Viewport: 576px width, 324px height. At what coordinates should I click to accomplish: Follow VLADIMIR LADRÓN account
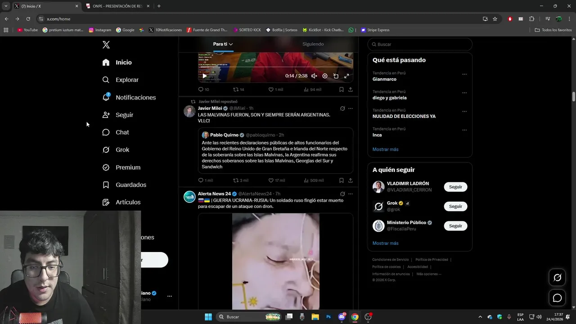click(455, 187)
